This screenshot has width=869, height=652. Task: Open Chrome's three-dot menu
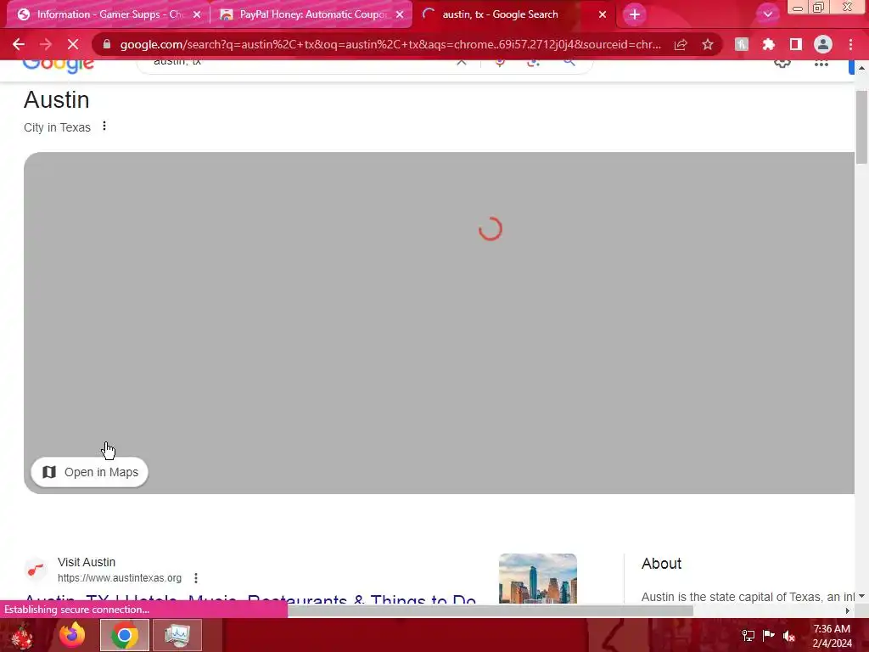(x=850, y=44)
